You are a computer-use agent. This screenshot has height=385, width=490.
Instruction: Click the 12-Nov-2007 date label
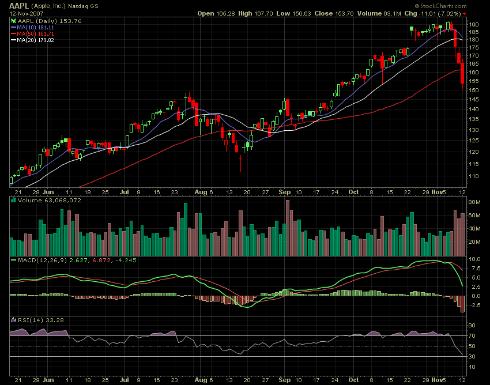tap(27, 14)
